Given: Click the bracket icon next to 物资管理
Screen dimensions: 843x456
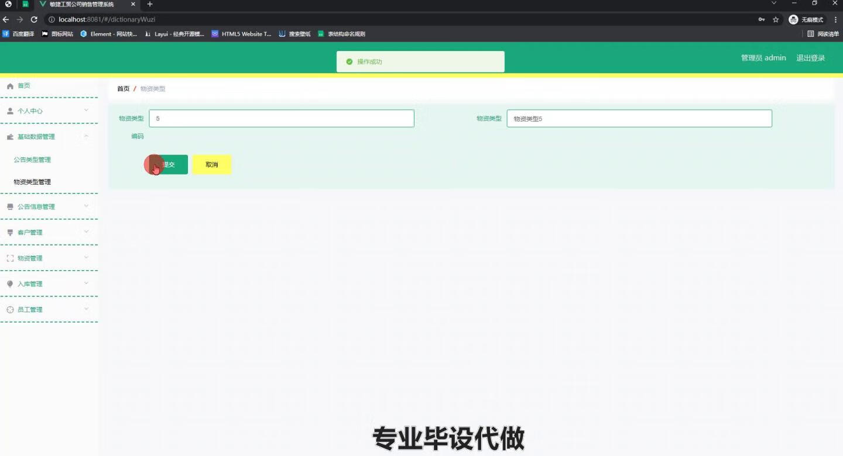Looking at the screenshot, I should pos(10,258).
